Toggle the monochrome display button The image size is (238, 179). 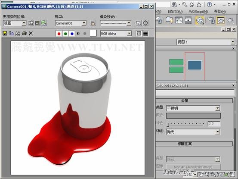point(85,34)
